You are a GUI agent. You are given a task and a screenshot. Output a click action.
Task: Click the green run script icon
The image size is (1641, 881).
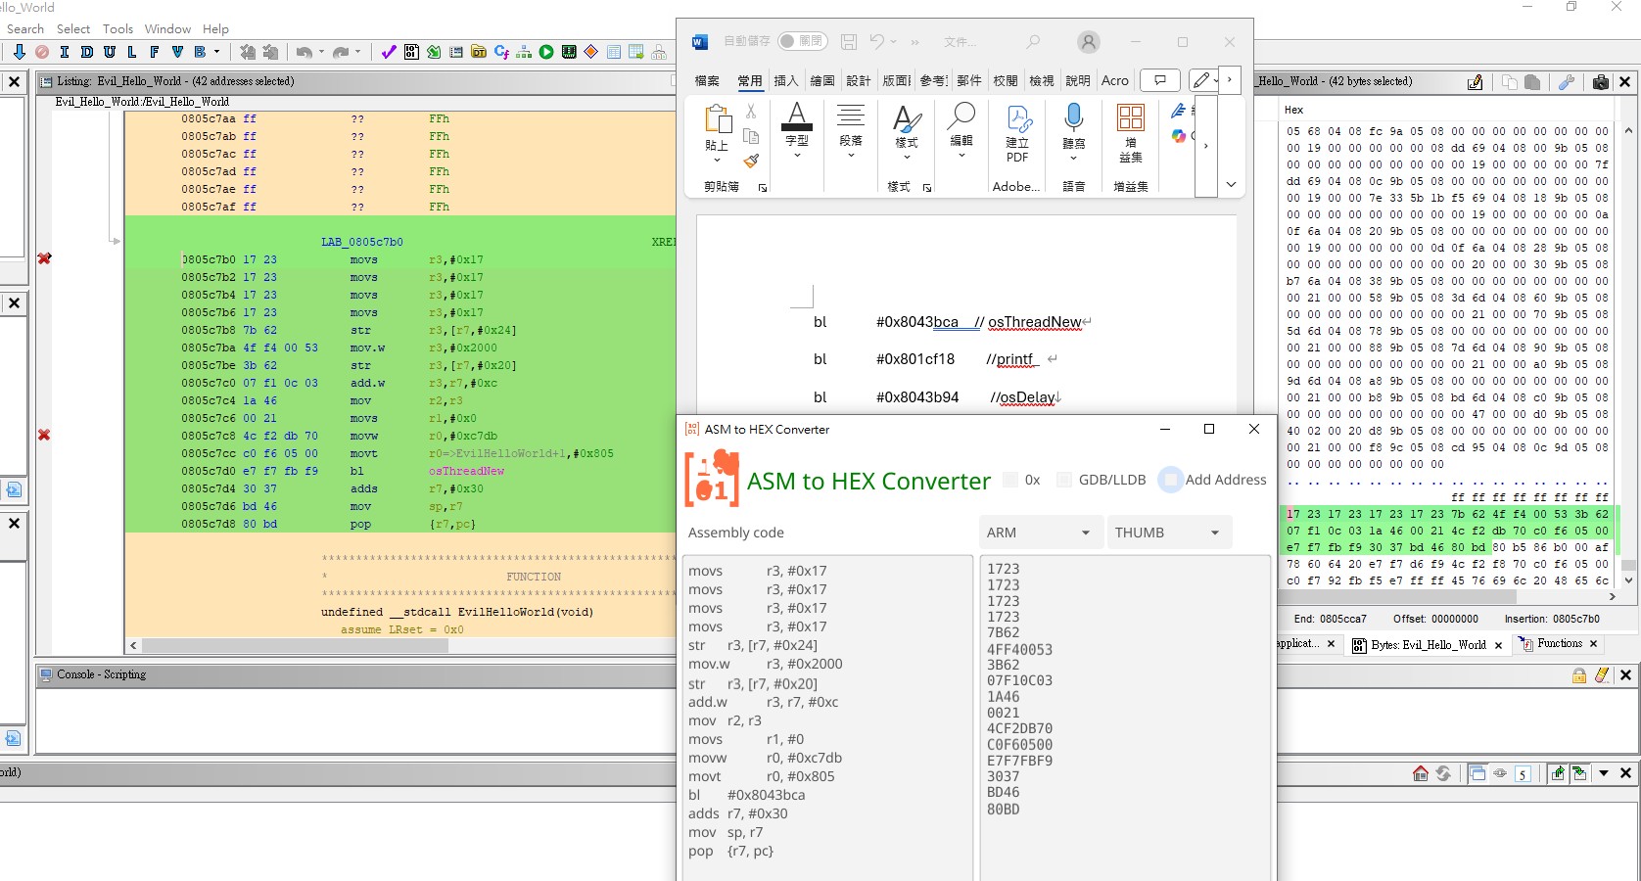coord(546,52)
